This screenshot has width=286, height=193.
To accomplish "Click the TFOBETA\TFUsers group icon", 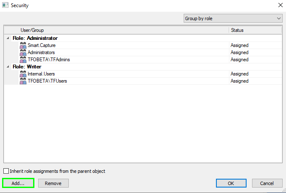I will pos(23,81).
